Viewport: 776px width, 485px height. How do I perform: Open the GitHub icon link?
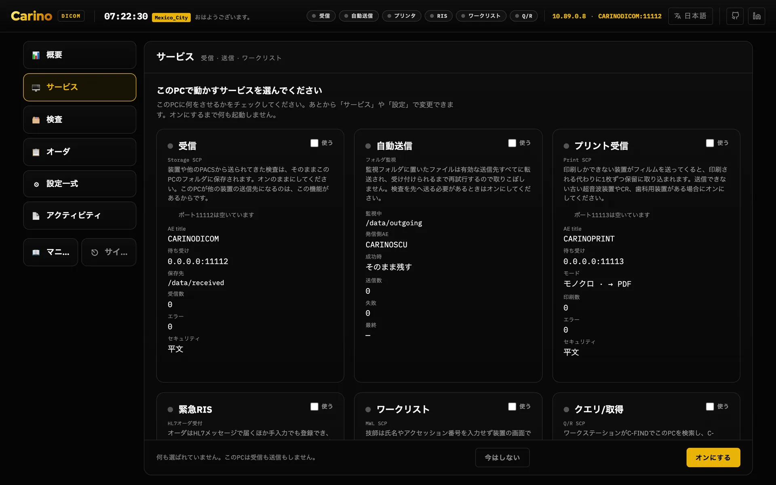[x=735, y=16]
